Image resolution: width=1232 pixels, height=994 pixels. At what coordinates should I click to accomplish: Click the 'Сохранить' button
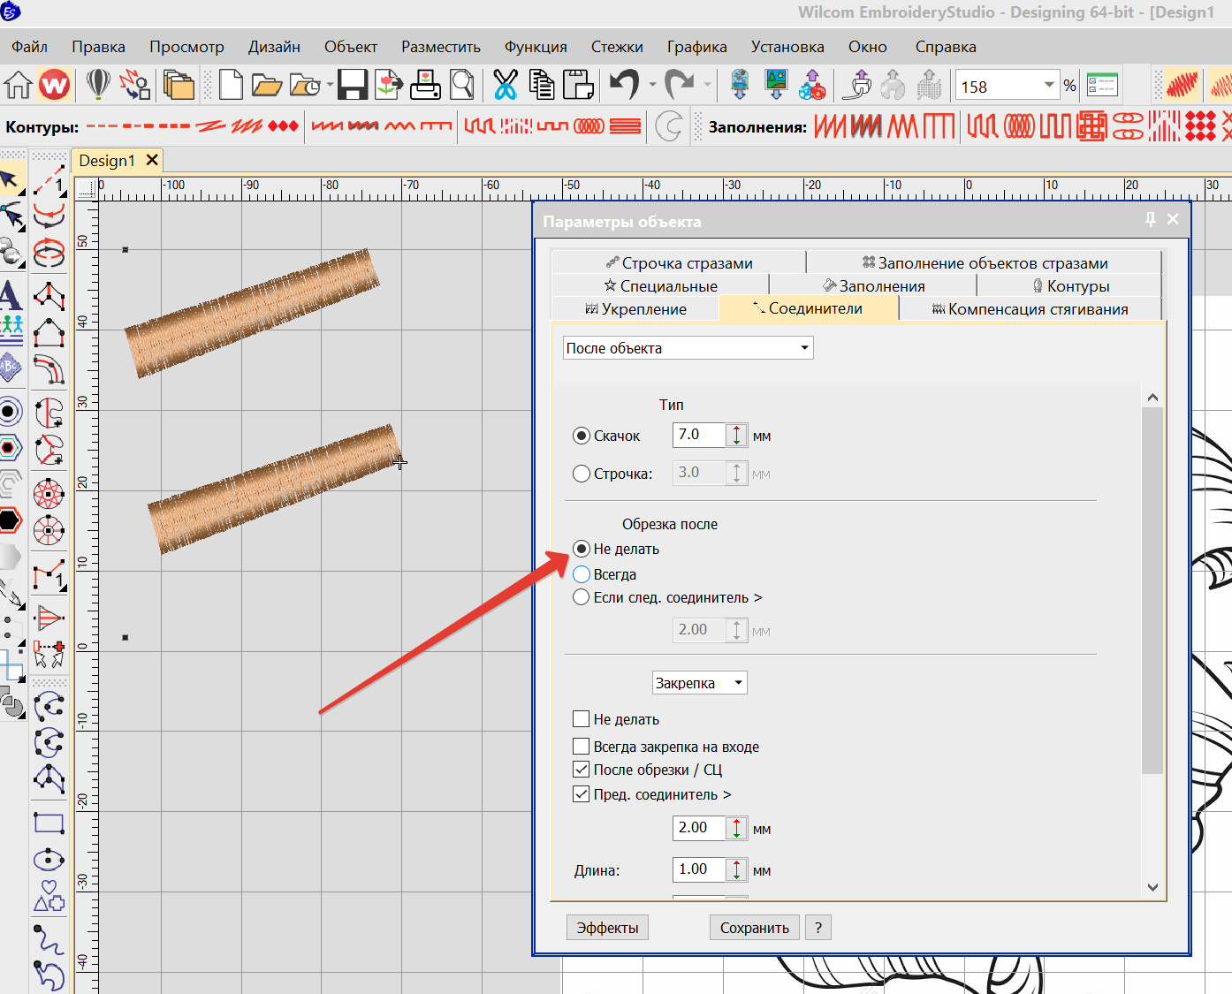(x=754, y=928)
